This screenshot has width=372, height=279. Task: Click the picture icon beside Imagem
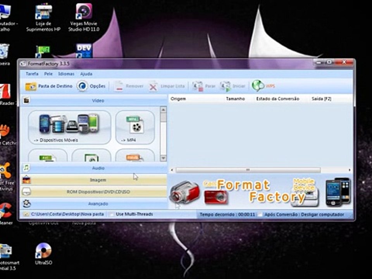26,180
